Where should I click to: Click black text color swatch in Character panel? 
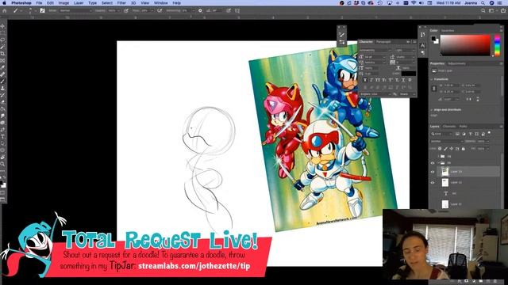coord(408,74)
